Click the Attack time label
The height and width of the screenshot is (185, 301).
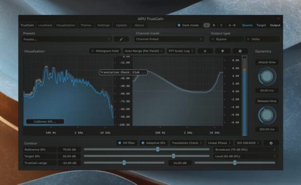point(267,62)
